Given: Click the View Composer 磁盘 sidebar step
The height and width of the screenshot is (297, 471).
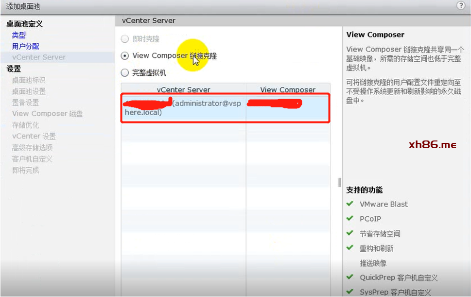Looking at the screenshot, I should 47,114.
